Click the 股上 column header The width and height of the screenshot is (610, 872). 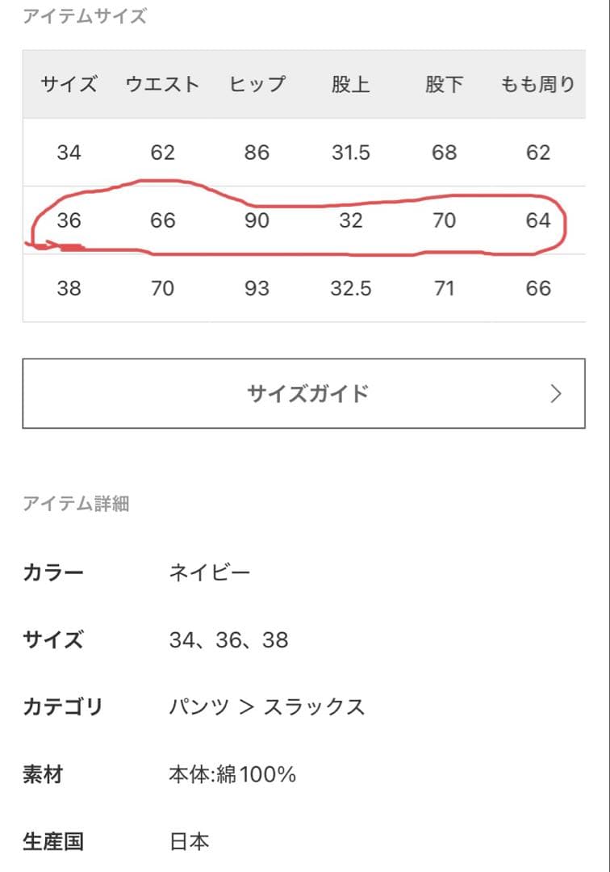pos(352,84)
